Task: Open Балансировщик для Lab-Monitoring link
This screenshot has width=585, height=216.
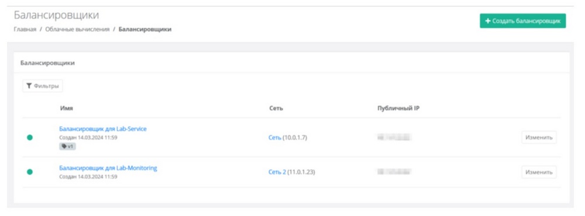Action: coord(108,168)
